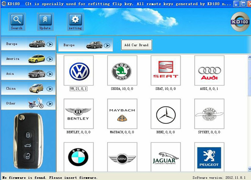The image size is (251, 180).
Task: Select the Spyker brand logo
Action: [x=210, y=114]
